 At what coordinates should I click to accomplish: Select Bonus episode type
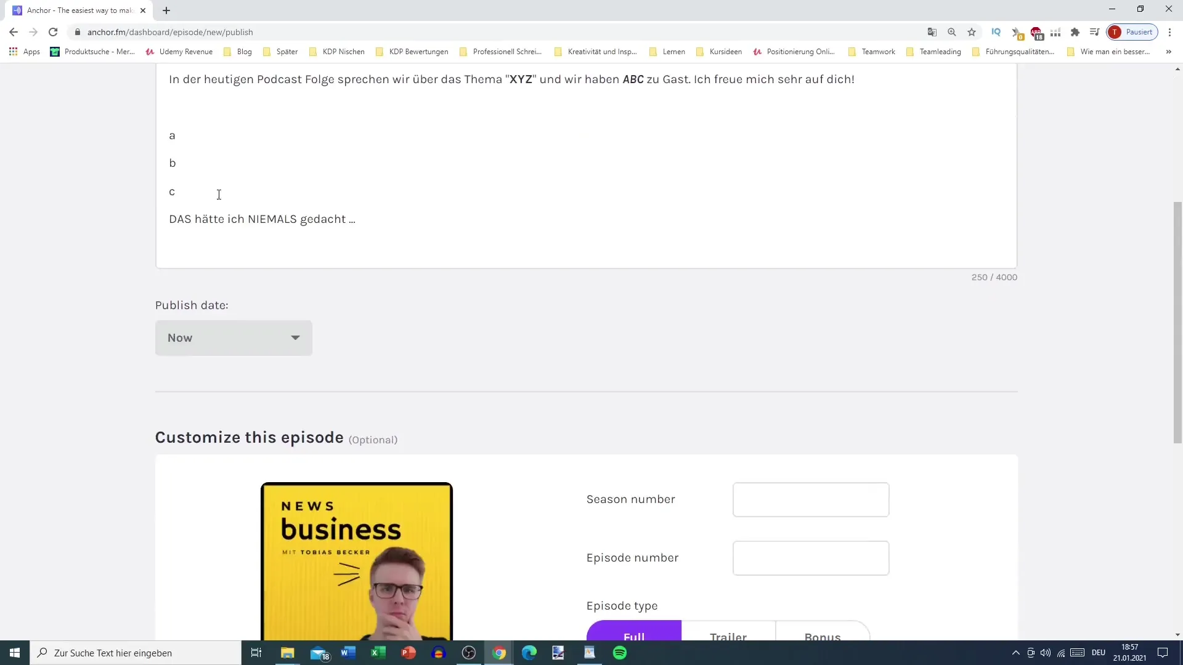[823, 631]
